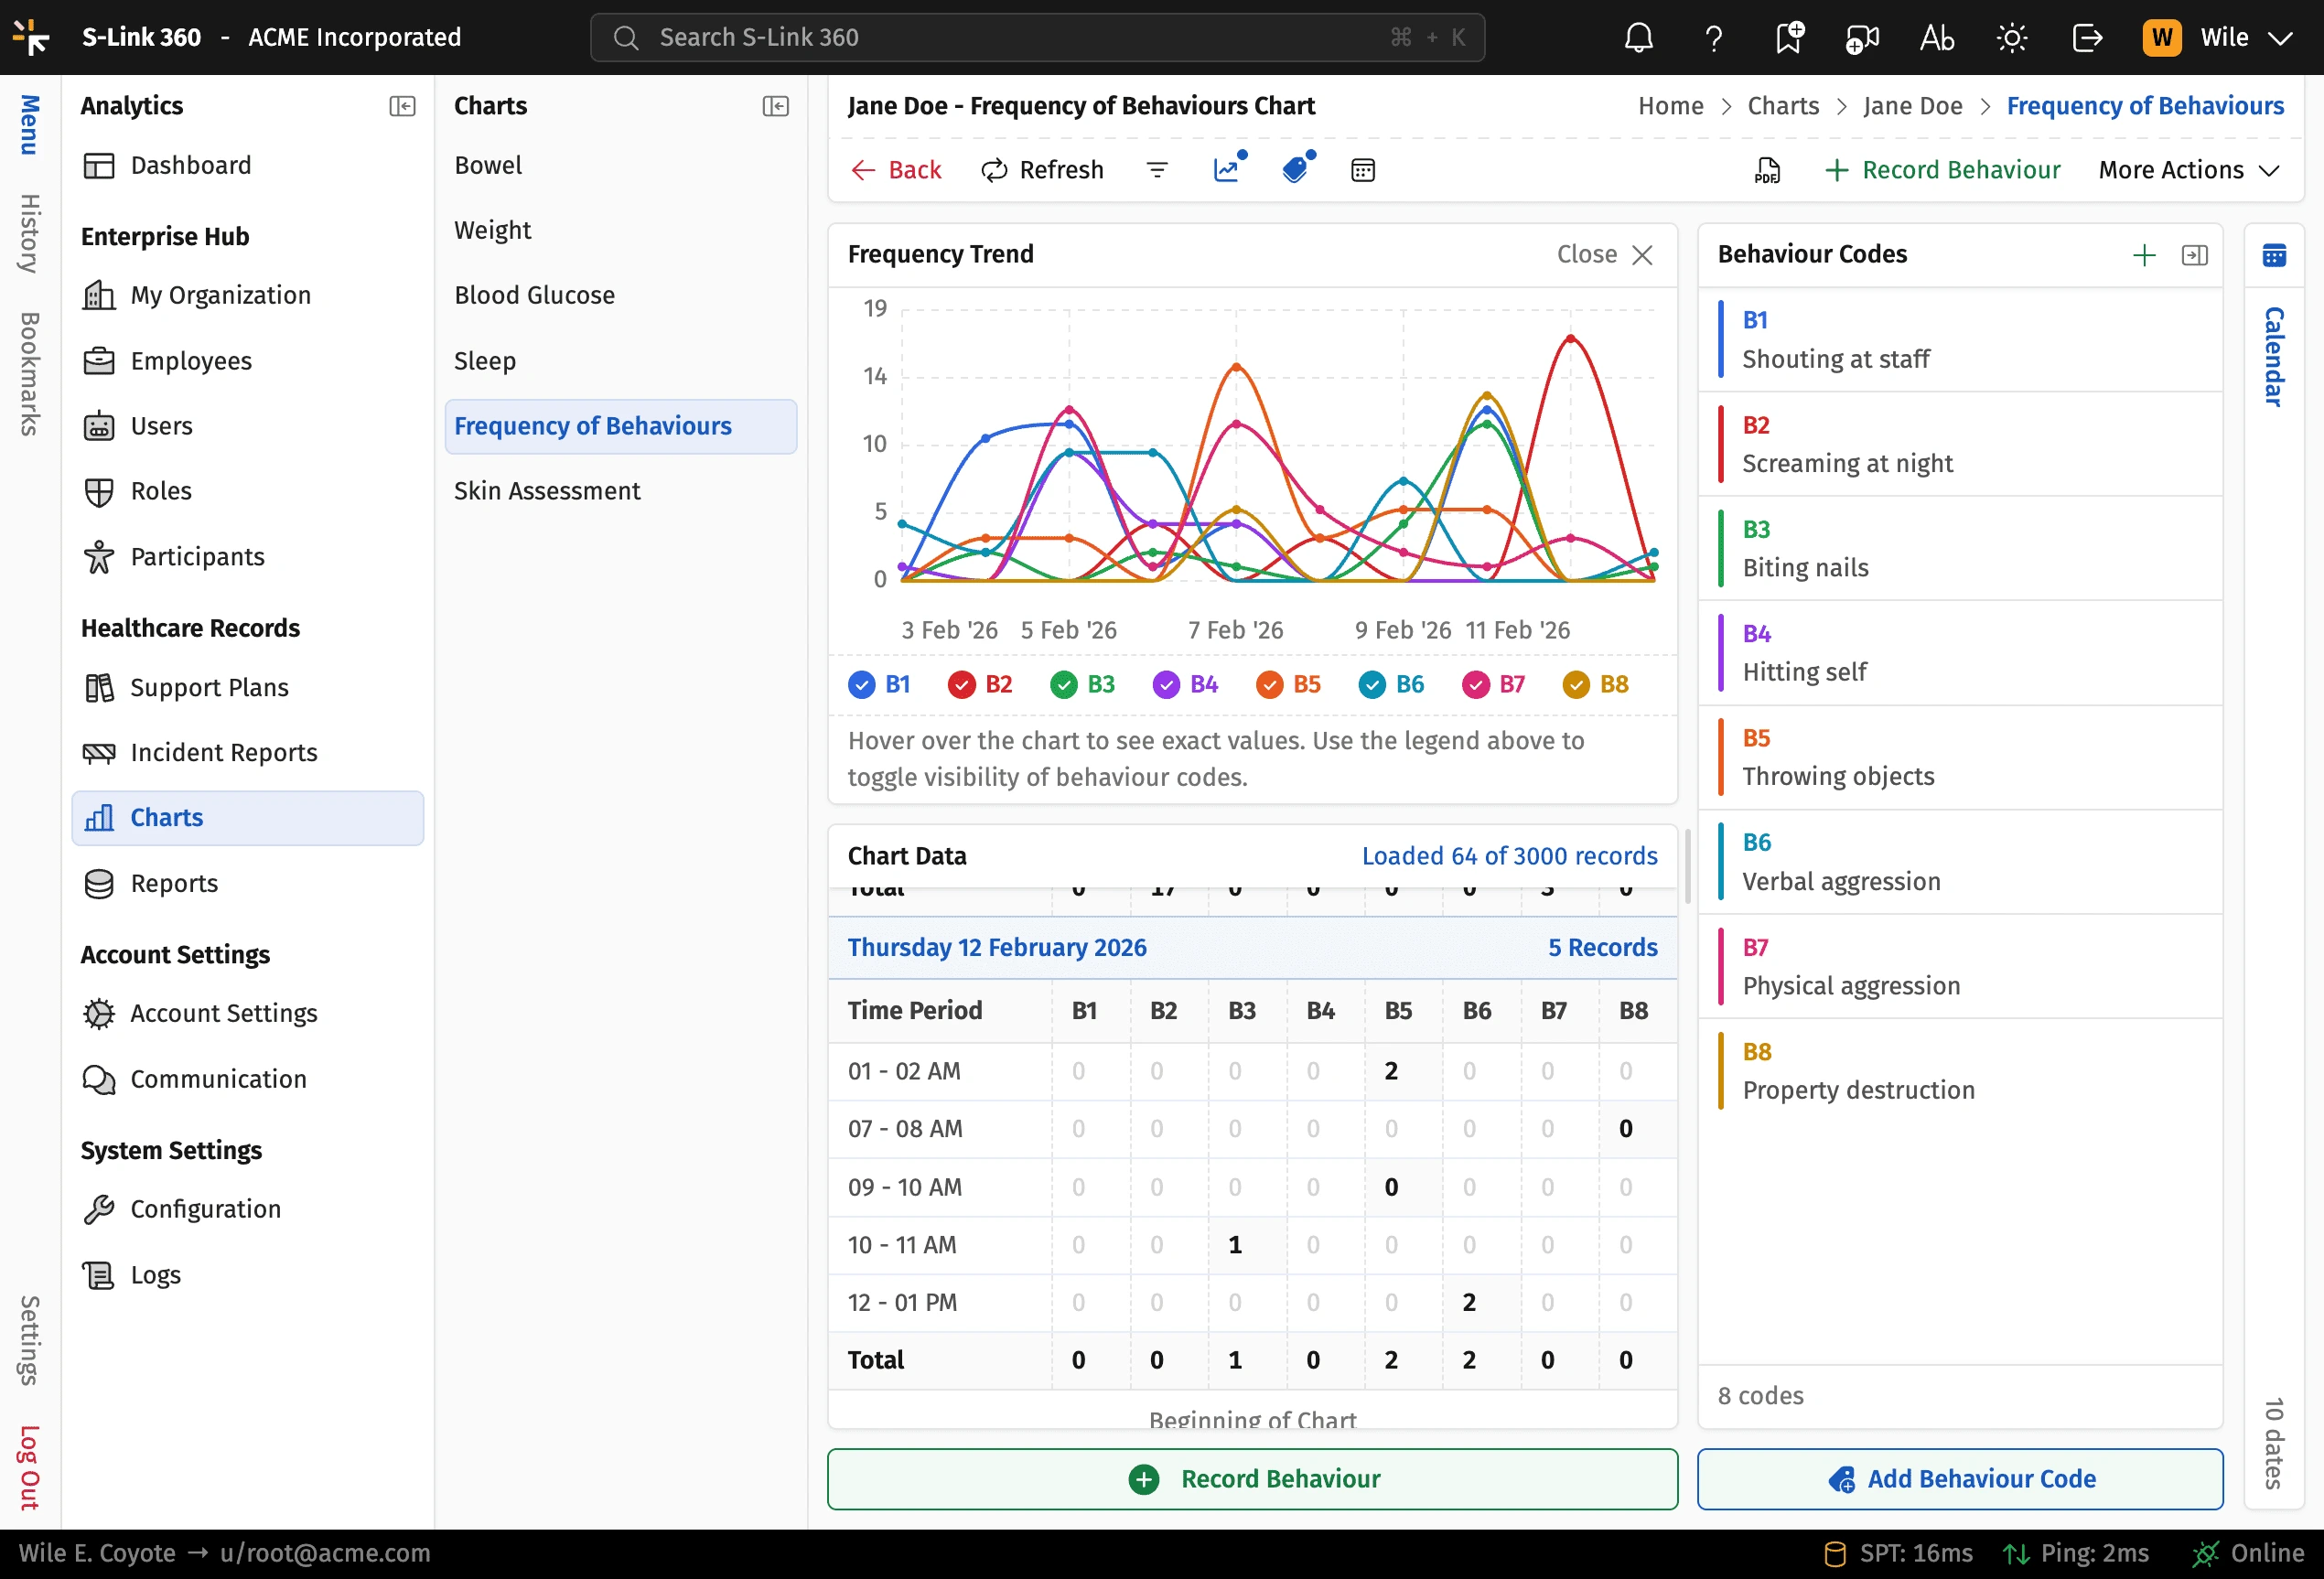Collapse the Analytics sidebar panel

click(402, 106)
